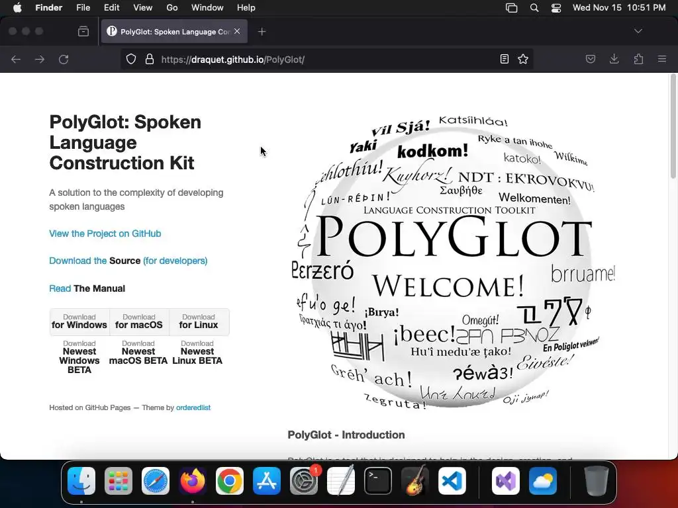Download Newest macOS BETA
The width and height of the screenshot is (678, 508).
(x=138, y=353)
